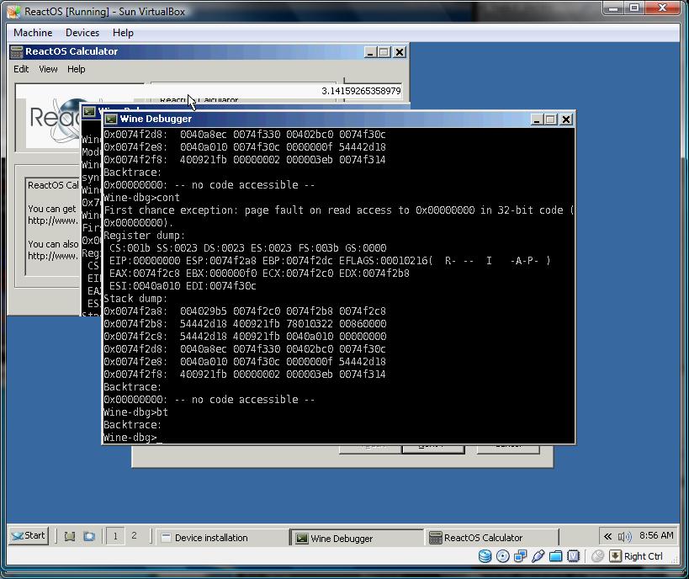The image size is (689, 579).
Task: Expand hidden tray icons chevron
Action: [x=607, y=536]
